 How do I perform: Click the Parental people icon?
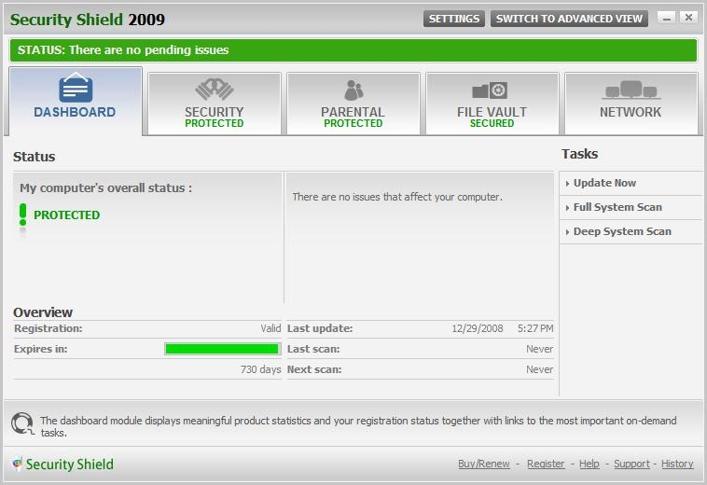(x=353, y=90)
